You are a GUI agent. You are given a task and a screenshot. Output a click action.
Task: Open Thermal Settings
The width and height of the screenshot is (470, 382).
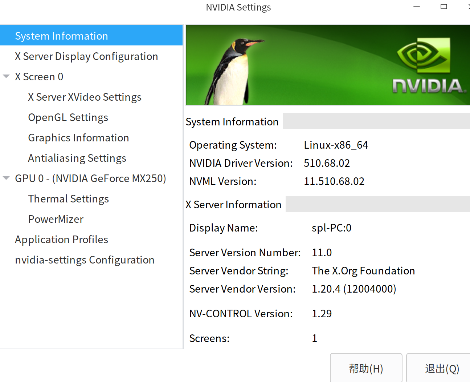tap(68, 199)
